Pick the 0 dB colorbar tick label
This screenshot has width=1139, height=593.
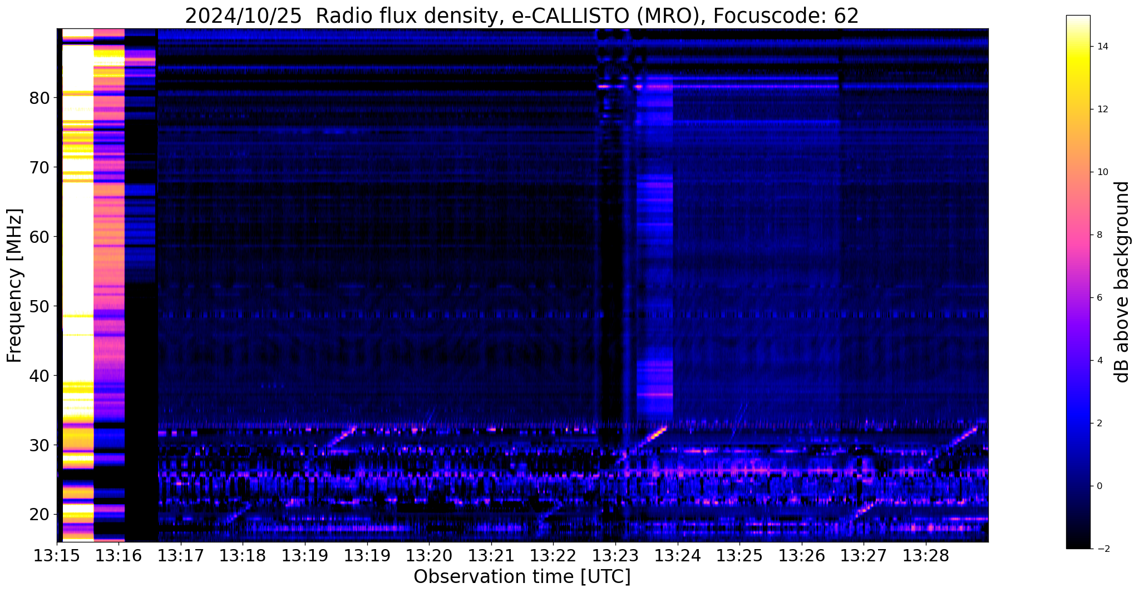coord(1099,486)
